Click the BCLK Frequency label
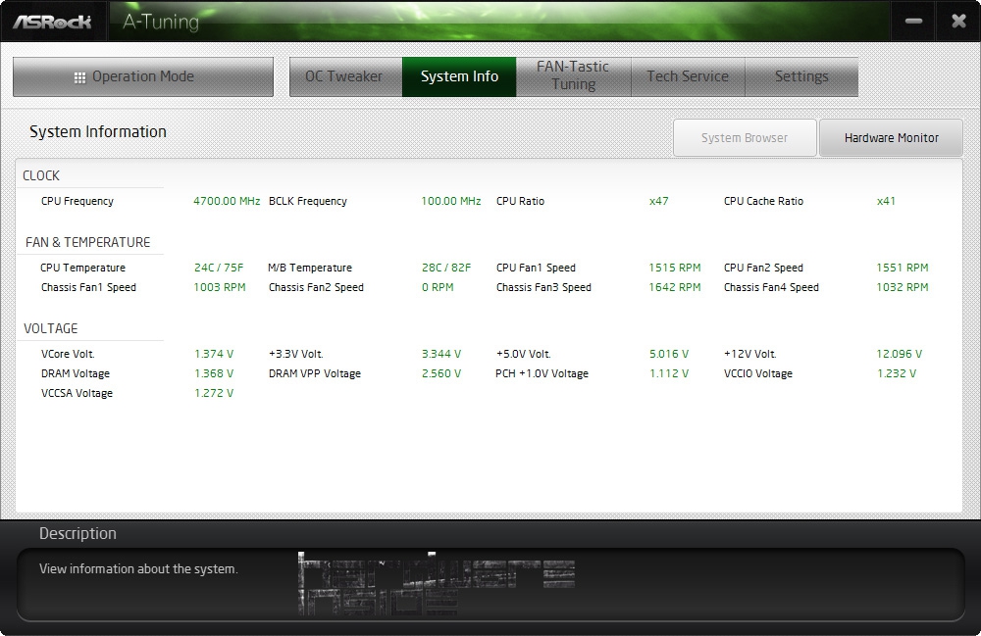This screenshot has height=636, width=981. 308,201
